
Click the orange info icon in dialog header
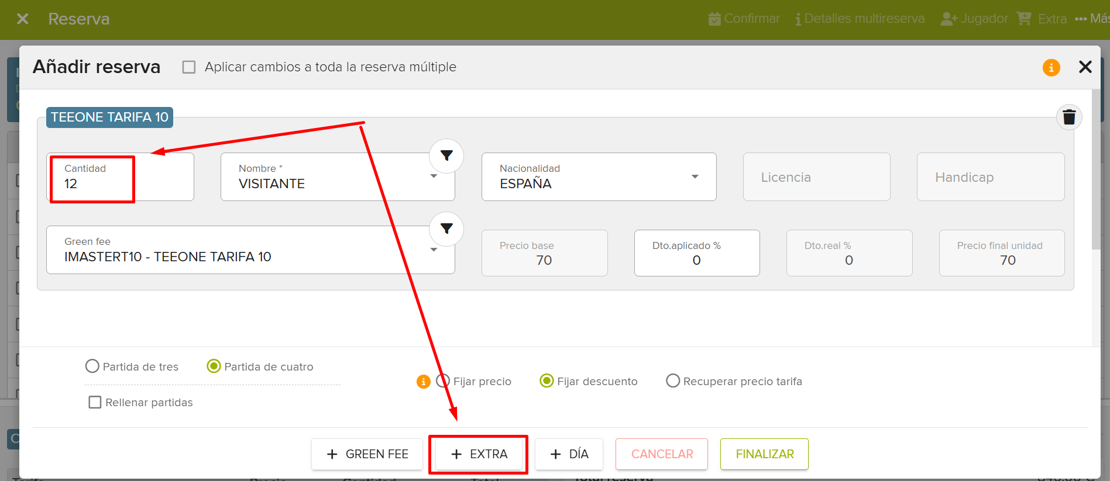pyautogui.click(x=1051, y=68)
